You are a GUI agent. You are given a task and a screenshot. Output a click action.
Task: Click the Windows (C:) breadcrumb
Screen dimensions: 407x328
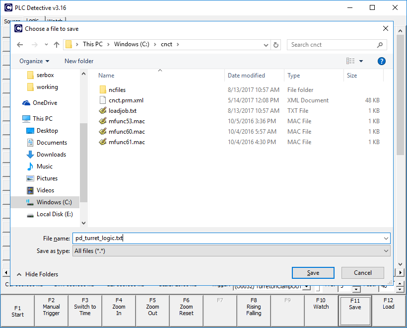[x=132, y=44]
